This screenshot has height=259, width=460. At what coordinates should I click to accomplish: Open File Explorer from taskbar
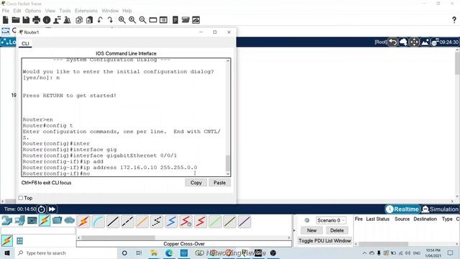coord(154,253)
